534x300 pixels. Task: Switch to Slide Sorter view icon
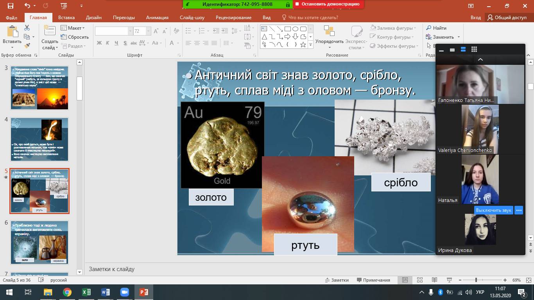pos(420,280)
